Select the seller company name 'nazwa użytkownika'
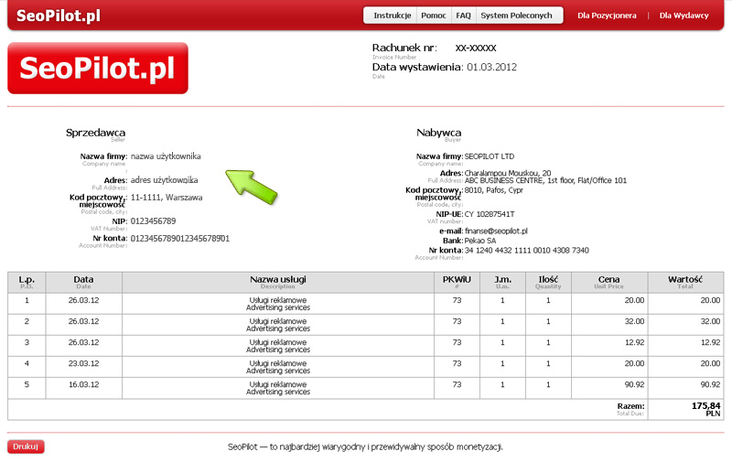Image resolution: width=732 pixels, height=462 pixels. click(x=166, y=156)
